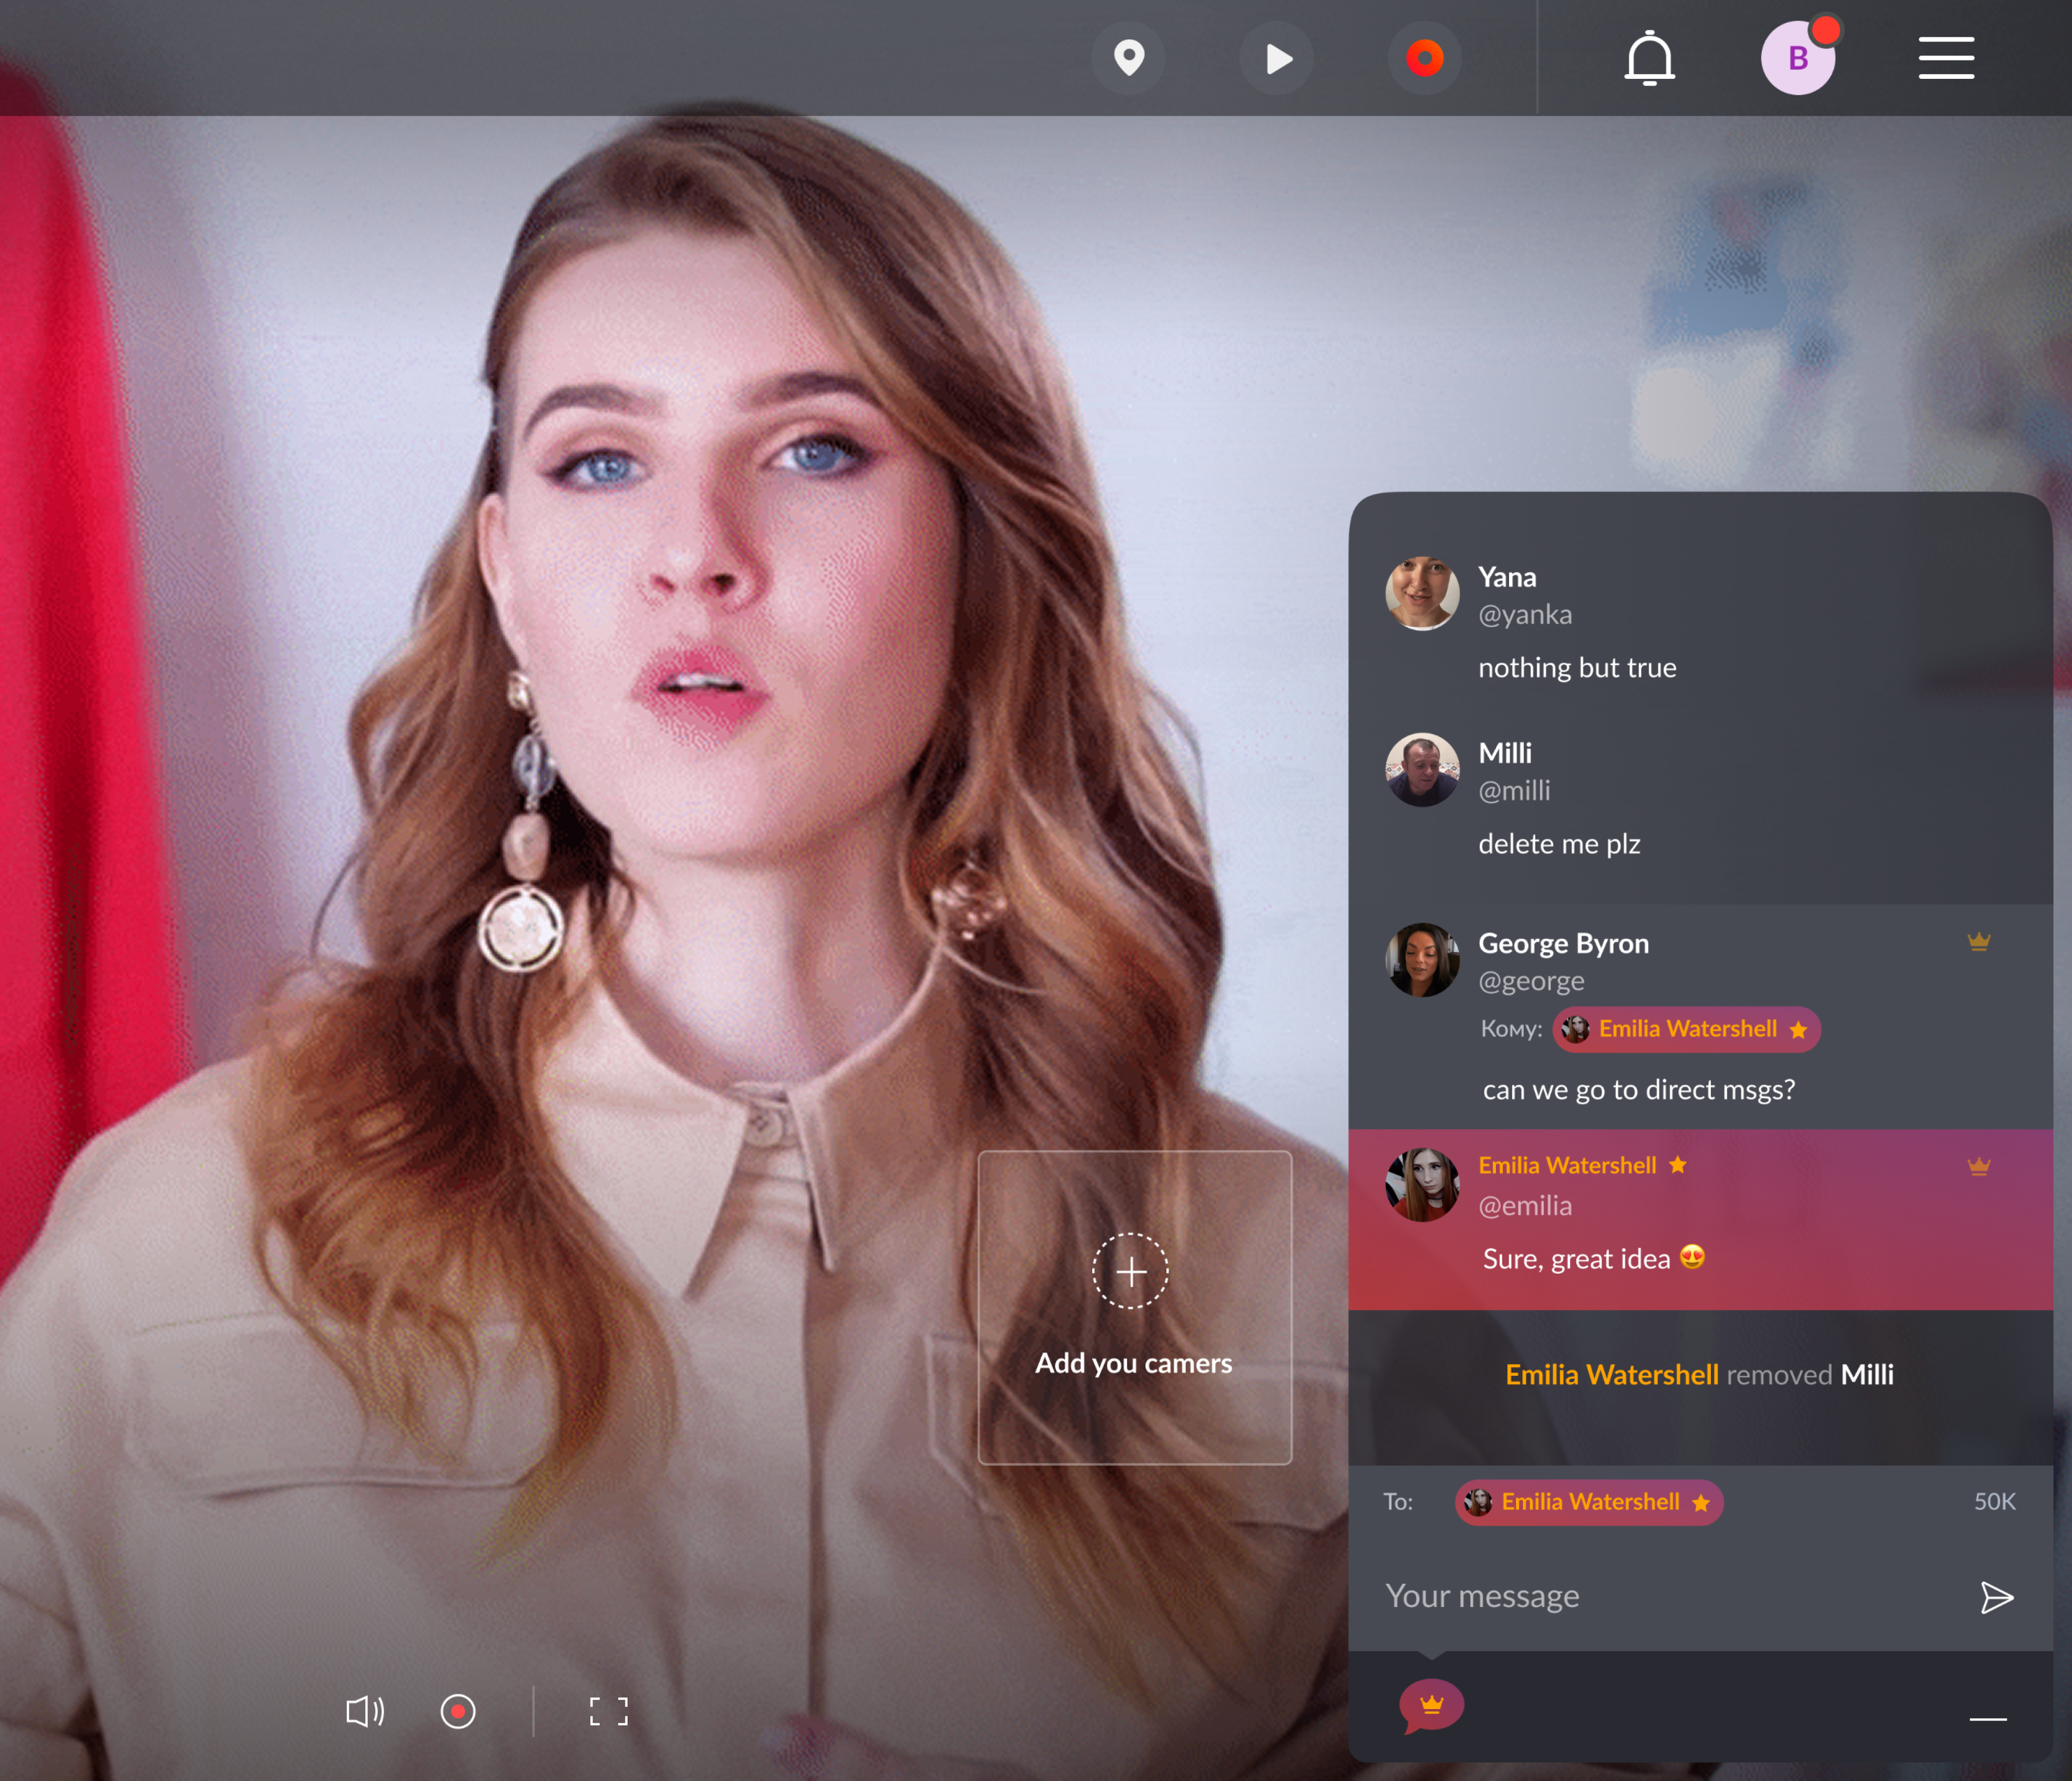Click the message 'delete me plz'
The width and height of the screenshot is (2072, 1781).
(x=1559, y=844)
